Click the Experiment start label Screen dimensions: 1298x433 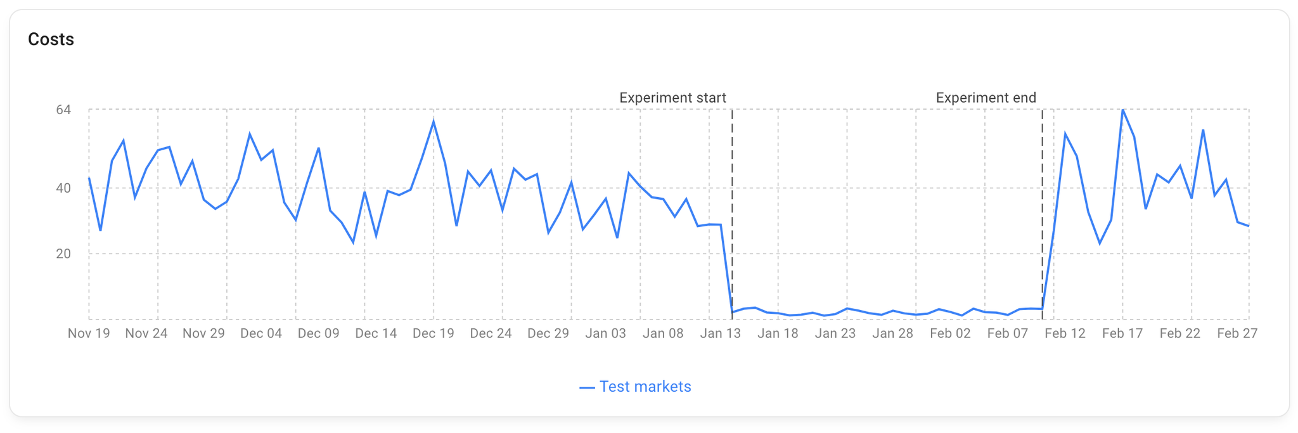pyautogui.click(x=672, y=98)
